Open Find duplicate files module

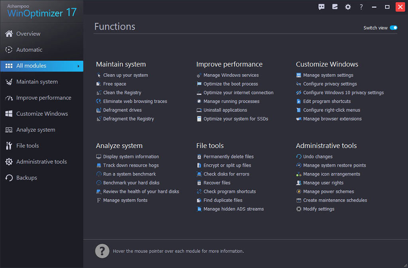tap(223, 200)
